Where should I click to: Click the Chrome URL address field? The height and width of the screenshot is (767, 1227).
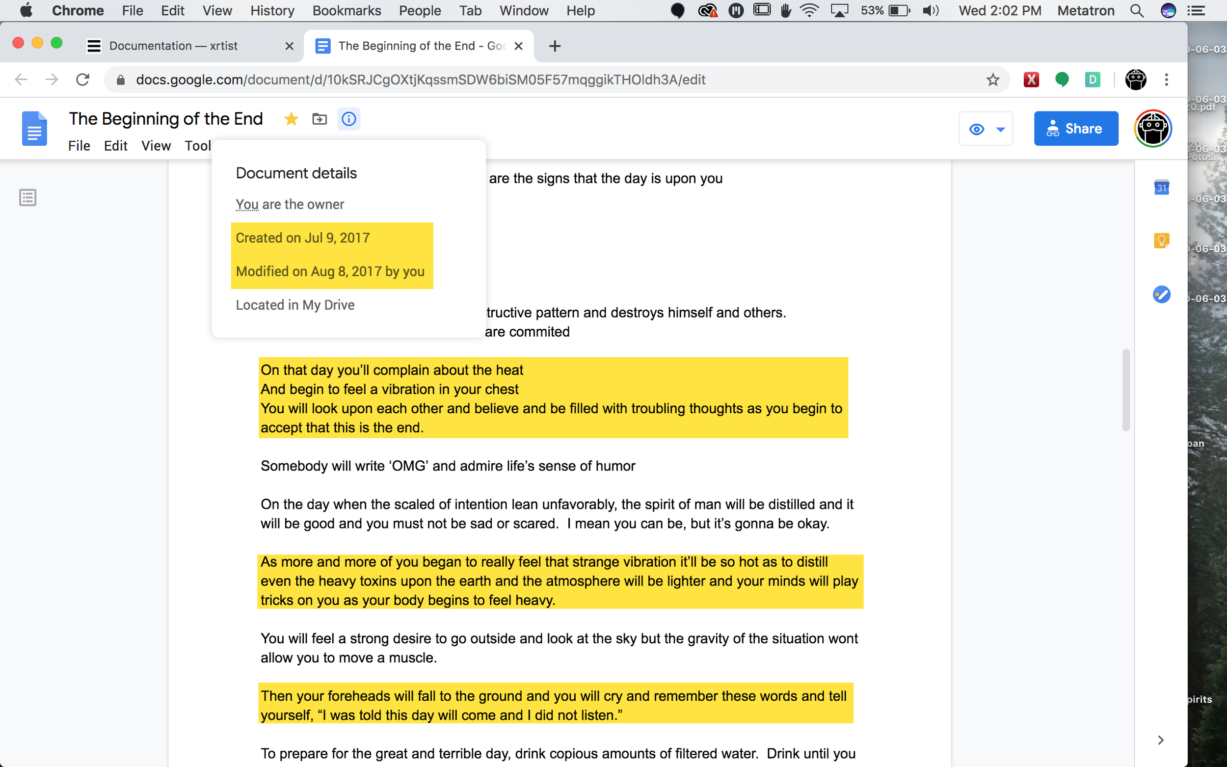tap(507, 79)
